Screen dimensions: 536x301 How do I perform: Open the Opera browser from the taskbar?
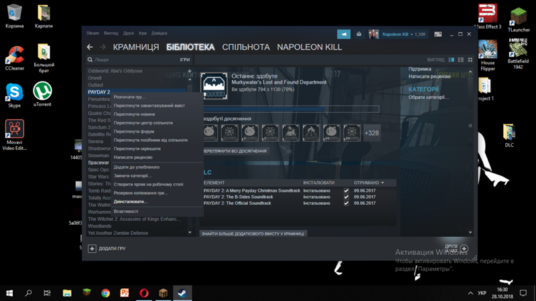[x=144, y=293]
